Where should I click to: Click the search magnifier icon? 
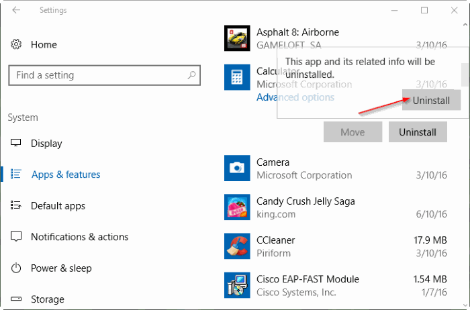pyautogui.click(x=191, y=75)
